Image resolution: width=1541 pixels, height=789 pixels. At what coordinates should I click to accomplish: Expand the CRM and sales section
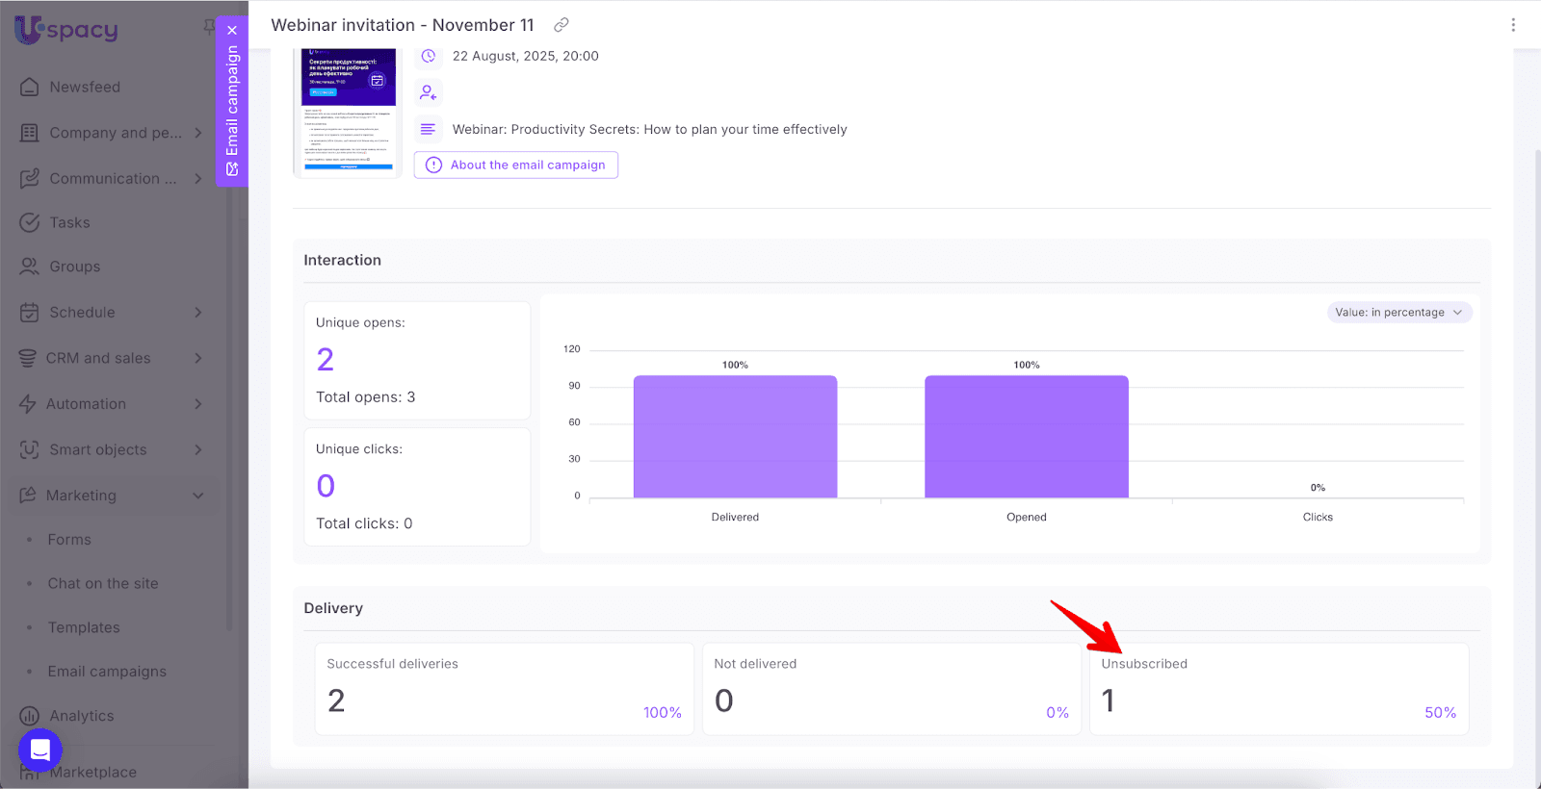pos(197,358)
